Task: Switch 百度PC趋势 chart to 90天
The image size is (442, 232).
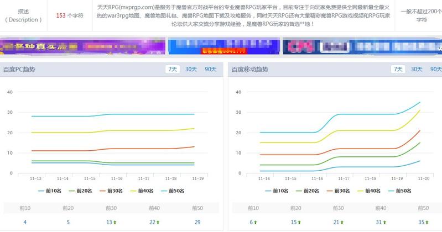Action: pos(210,69)
